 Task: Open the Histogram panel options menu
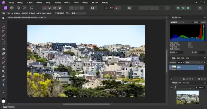(x=205, y=17)
